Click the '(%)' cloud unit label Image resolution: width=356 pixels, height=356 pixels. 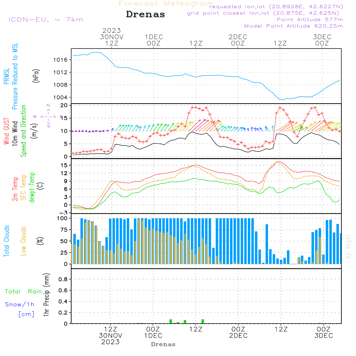click(40, 241)
